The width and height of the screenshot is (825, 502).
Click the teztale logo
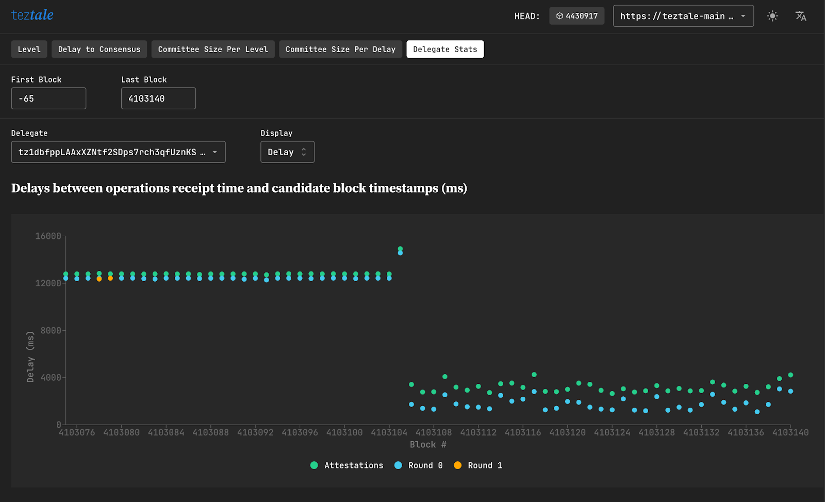coord(32,15)
